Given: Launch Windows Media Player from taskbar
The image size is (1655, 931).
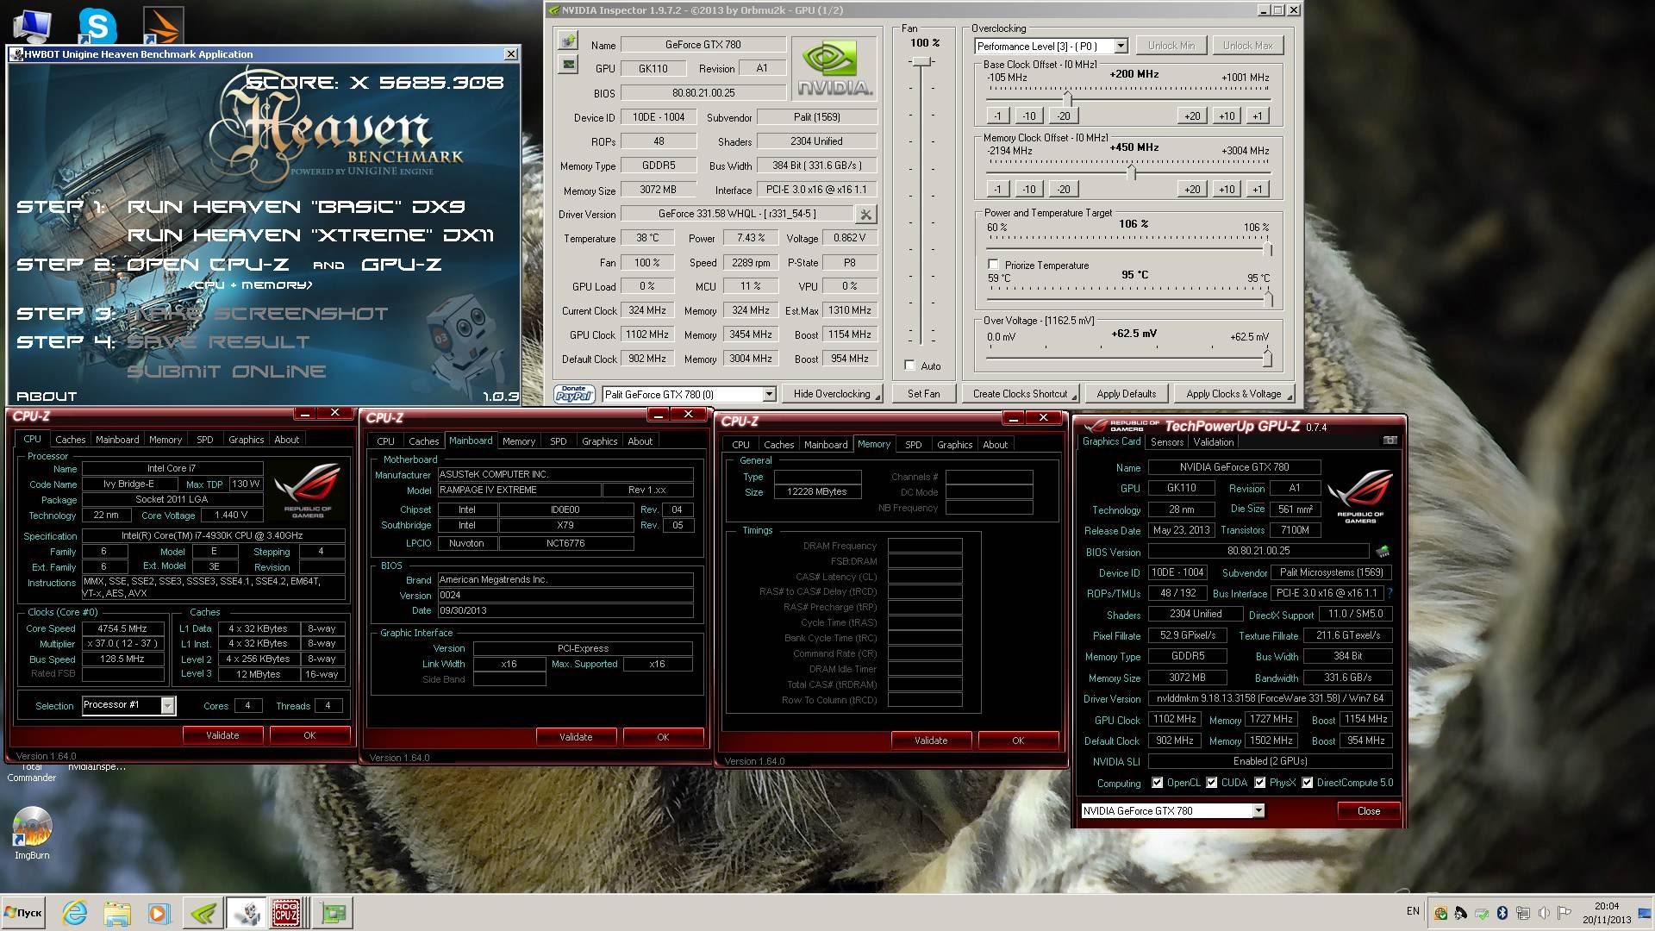Looking at the screenshot, I should point(158,912).
